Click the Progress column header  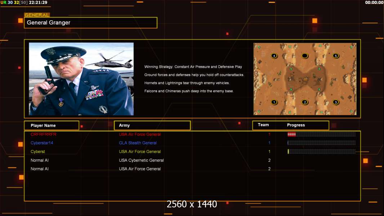point(296,125)
